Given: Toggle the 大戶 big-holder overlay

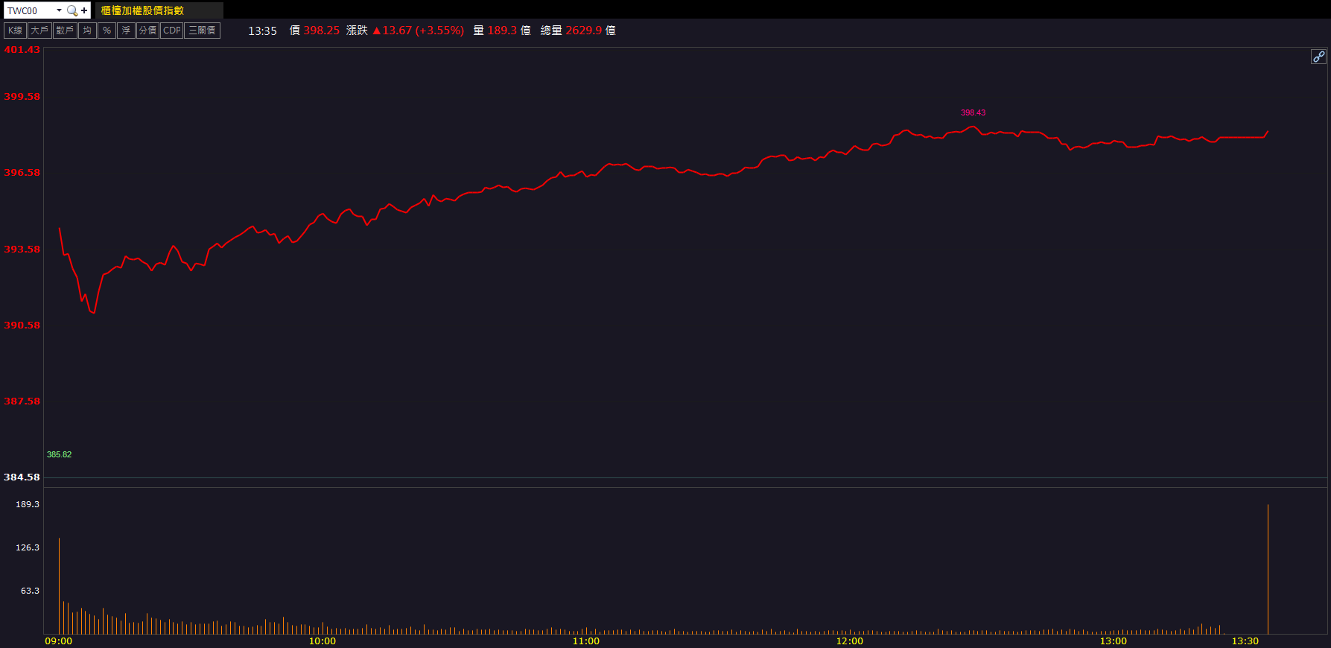Looking at the screenshot, I should tap(39, 31).
